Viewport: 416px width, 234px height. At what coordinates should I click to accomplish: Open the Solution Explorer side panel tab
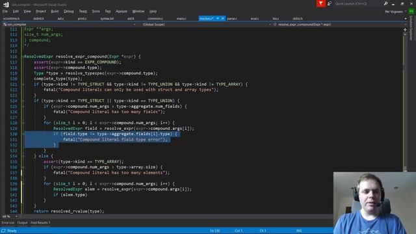411,28
